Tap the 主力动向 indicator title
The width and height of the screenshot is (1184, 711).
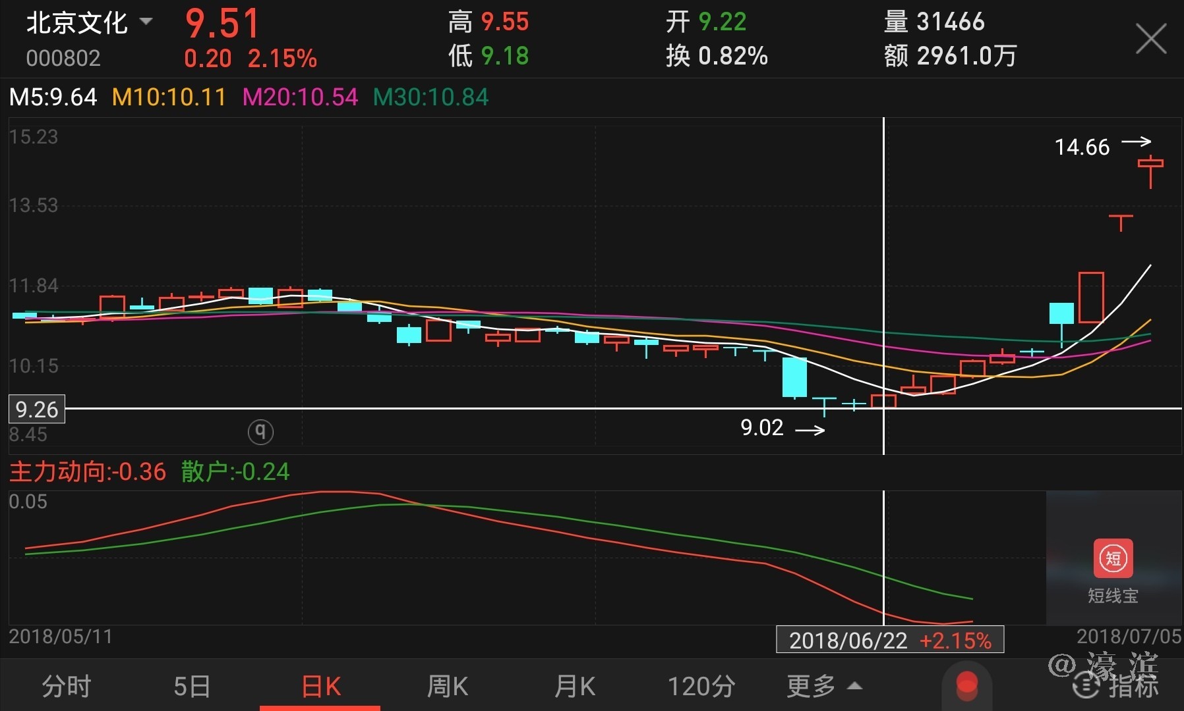88,471
